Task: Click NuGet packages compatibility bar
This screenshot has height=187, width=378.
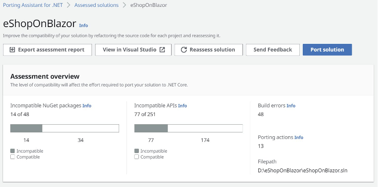Action: coord(65,128)
